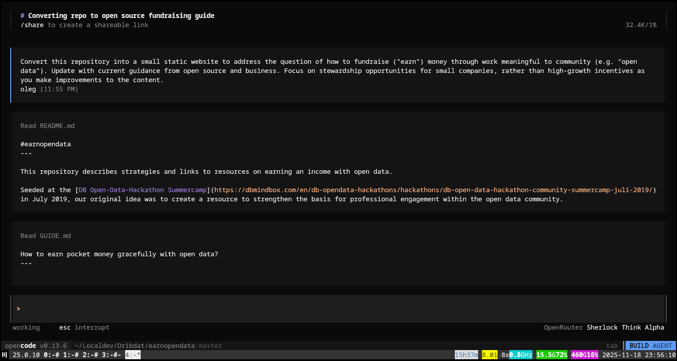This screenshot has height=361, width=677.
Task: Expand the Read README.md tool output
Action: [x=47, y=126]
